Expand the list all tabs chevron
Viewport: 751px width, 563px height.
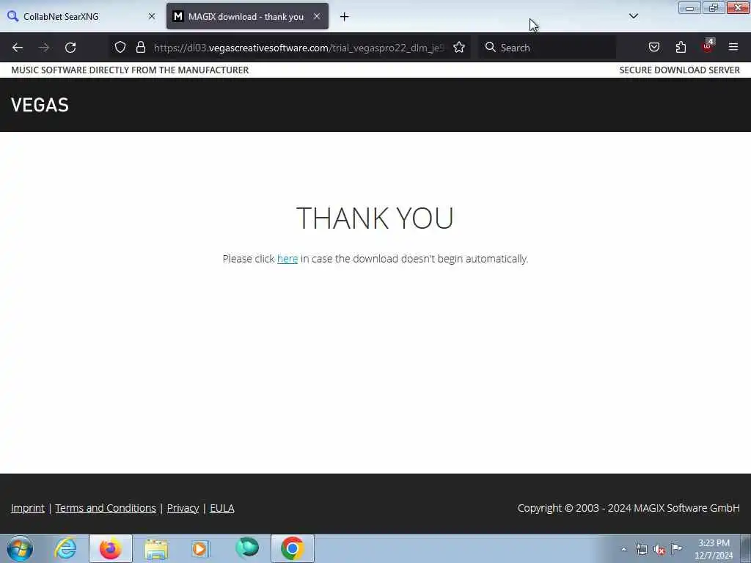point(634,16)
